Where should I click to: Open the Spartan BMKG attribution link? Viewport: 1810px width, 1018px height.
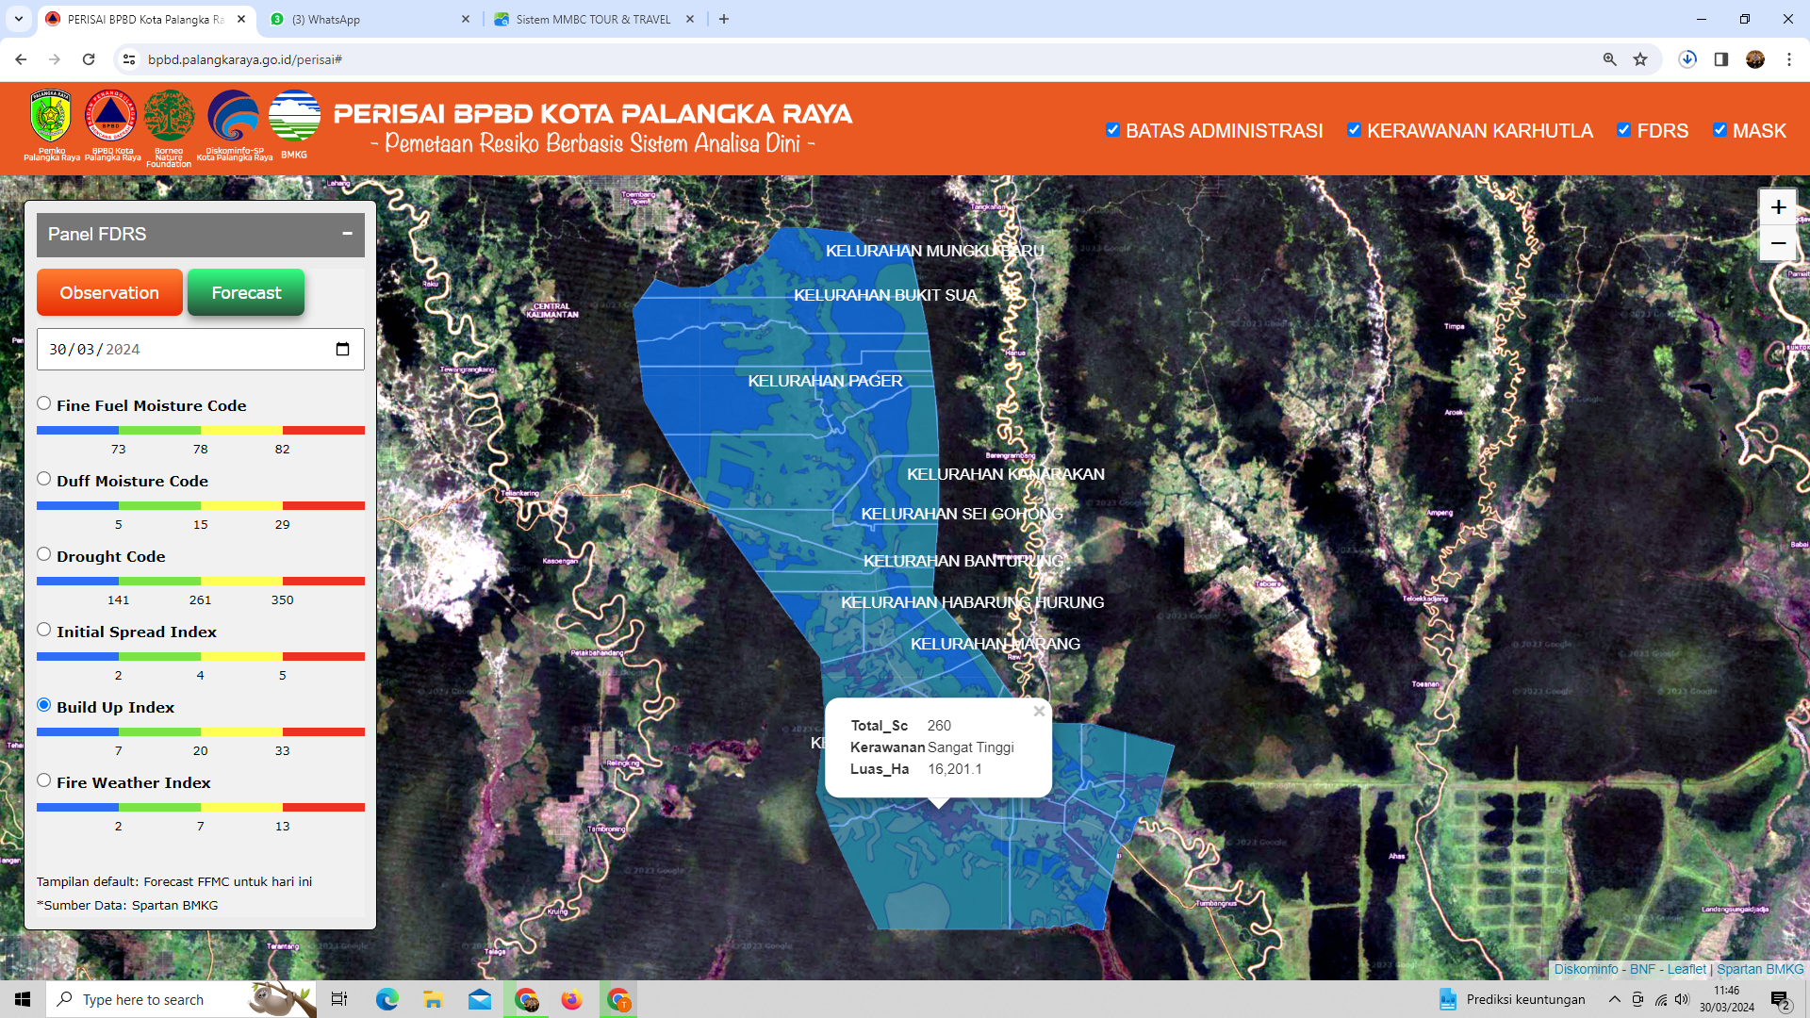click(1760, 969)
